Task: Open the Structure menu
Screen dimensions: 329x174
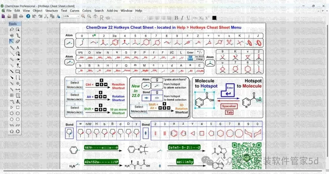Action: (51, 11)
